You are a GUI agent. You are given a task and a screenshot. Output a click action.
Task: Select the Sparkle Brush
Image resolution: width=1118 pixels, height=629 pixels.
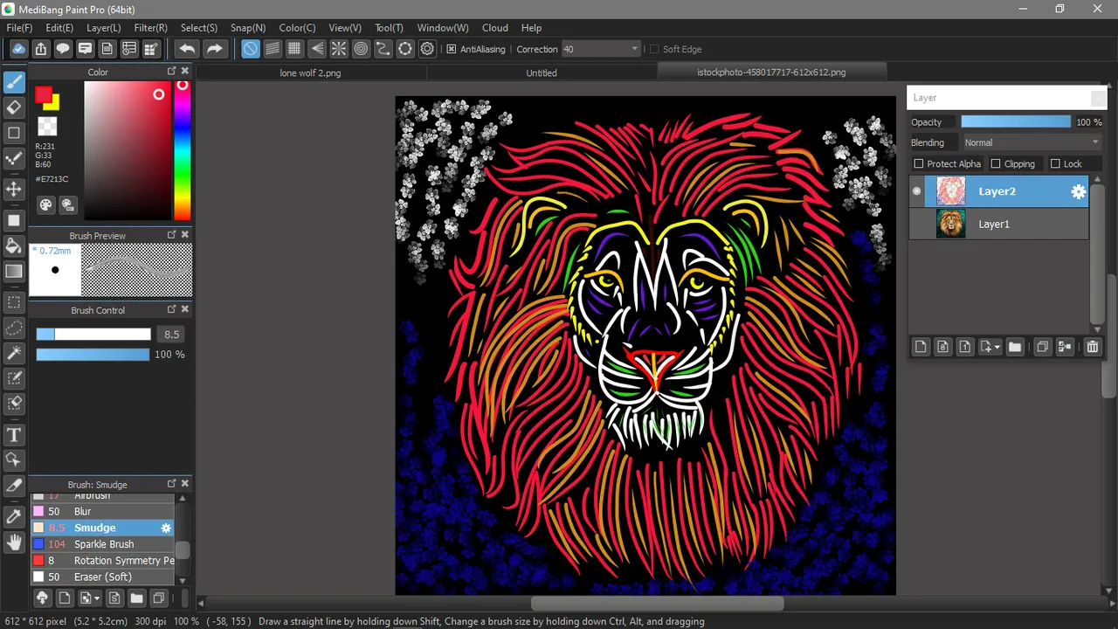click(103, 544)
